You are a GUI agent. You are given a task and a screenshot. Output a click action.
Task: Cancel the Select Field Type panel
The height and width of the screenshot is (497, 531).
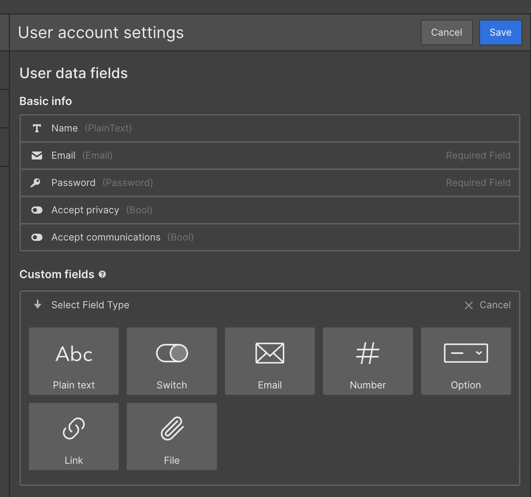click(x=488, y=305)
